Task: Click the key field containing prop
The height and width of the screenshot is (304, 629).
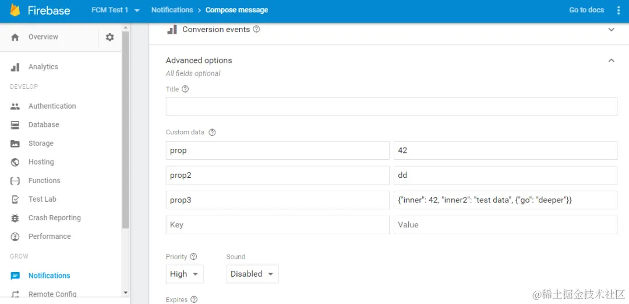Action: (278, 151)
